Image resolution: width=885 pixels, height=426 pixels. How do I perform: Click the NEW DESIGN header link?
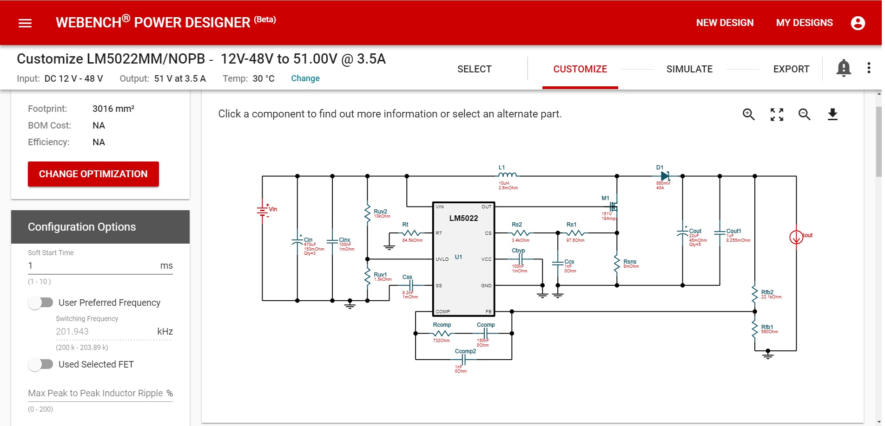coord(725,23)
